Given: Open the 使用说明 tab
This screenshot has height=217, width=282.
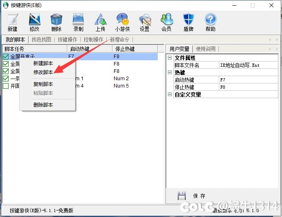Looking at the screenshot, I should click(x=205, y=49).
